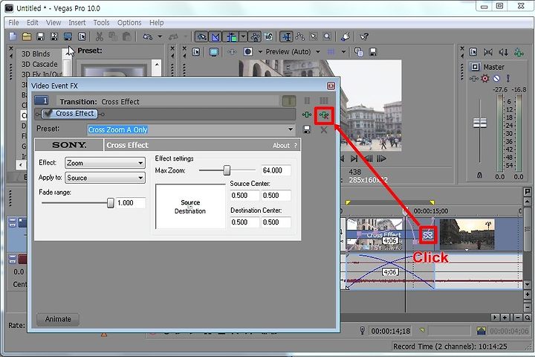
Task: Mute Master bus with mute icon
Action: coord(496,79)
